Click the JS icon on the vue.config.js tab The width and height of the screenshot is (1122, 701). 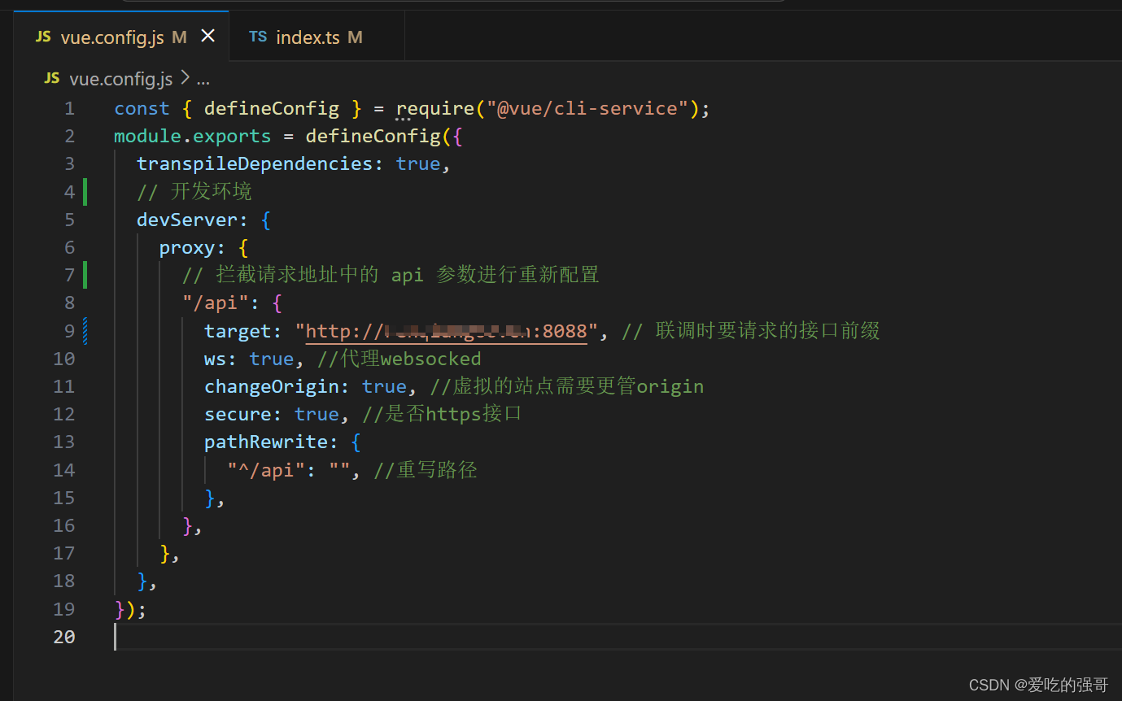(x=42, y=37)
